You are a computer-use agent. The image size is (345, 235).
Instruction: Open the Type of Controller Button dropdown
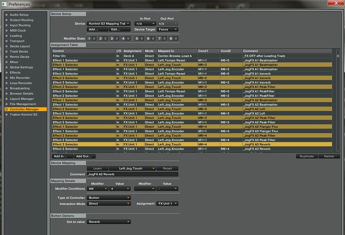coord(109,198)
